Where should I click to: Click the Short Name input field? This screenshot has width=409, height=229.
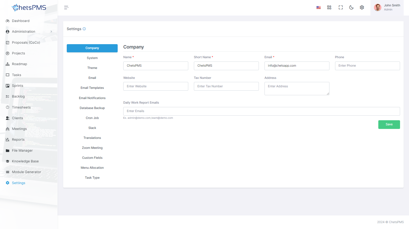point(226,66)
